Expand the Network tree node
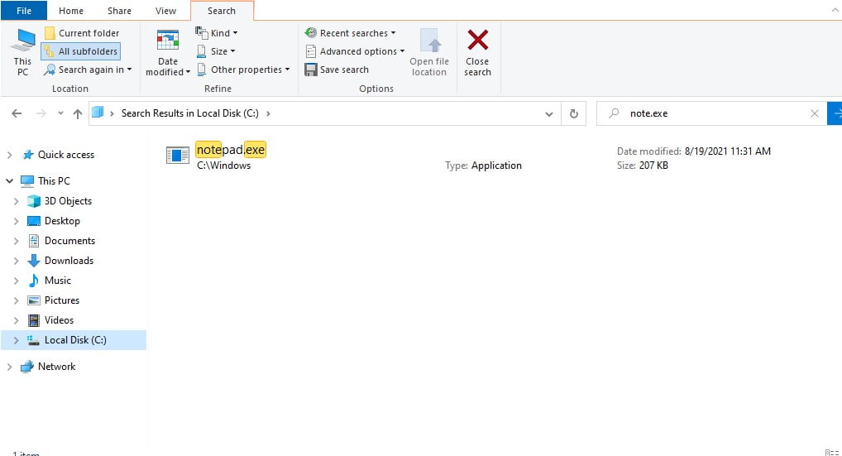Image resolution: width=842 pixels, height=456 pixels. click(10, 367)
